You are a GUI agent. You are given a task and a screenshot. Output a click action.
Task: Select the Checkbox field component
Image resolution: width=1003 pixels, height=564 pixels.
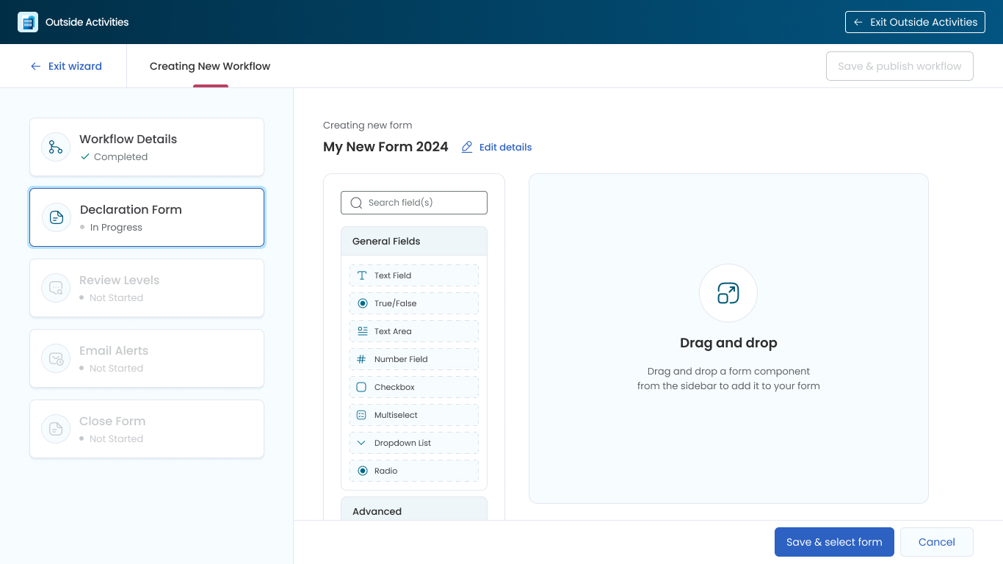[x=413, y=387]
